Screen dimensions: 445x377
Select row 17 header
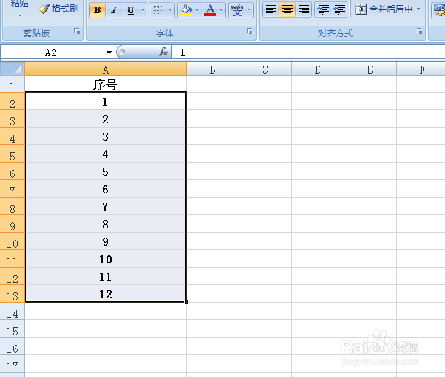(12, 364)
